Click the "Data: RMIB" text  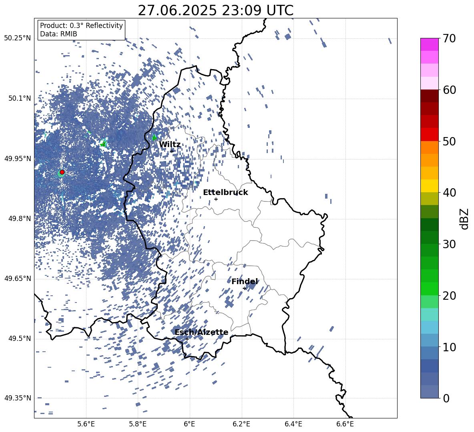click(58, 34)
